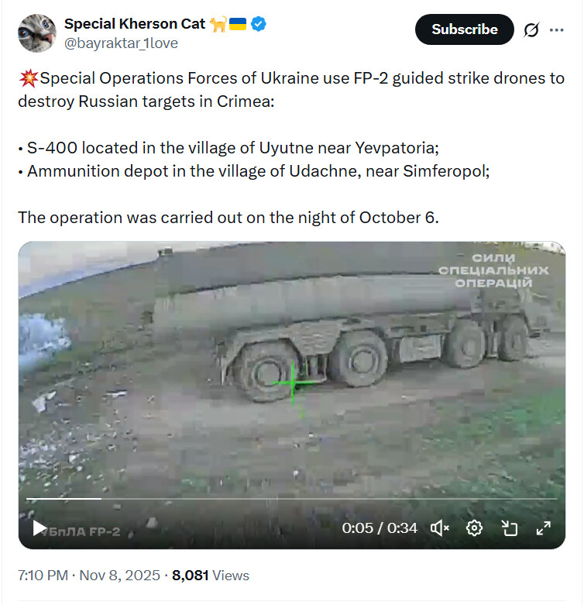Click the Grok icon beside Subscribe
The image size is (584, 605).
[531, 29]
